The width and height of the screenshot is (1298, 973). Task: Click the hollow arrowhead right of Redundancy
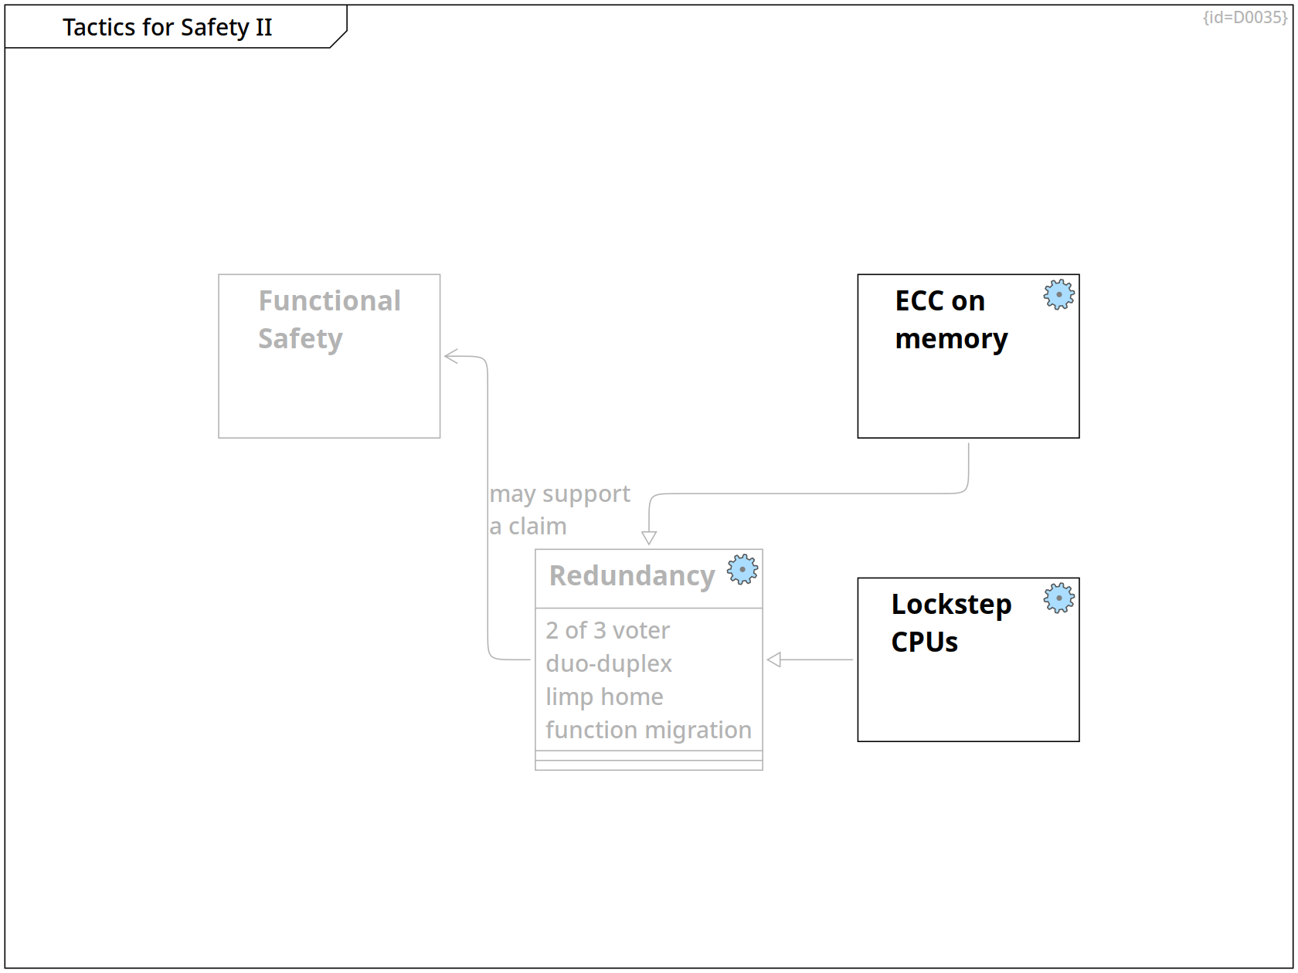click(774, 659)
